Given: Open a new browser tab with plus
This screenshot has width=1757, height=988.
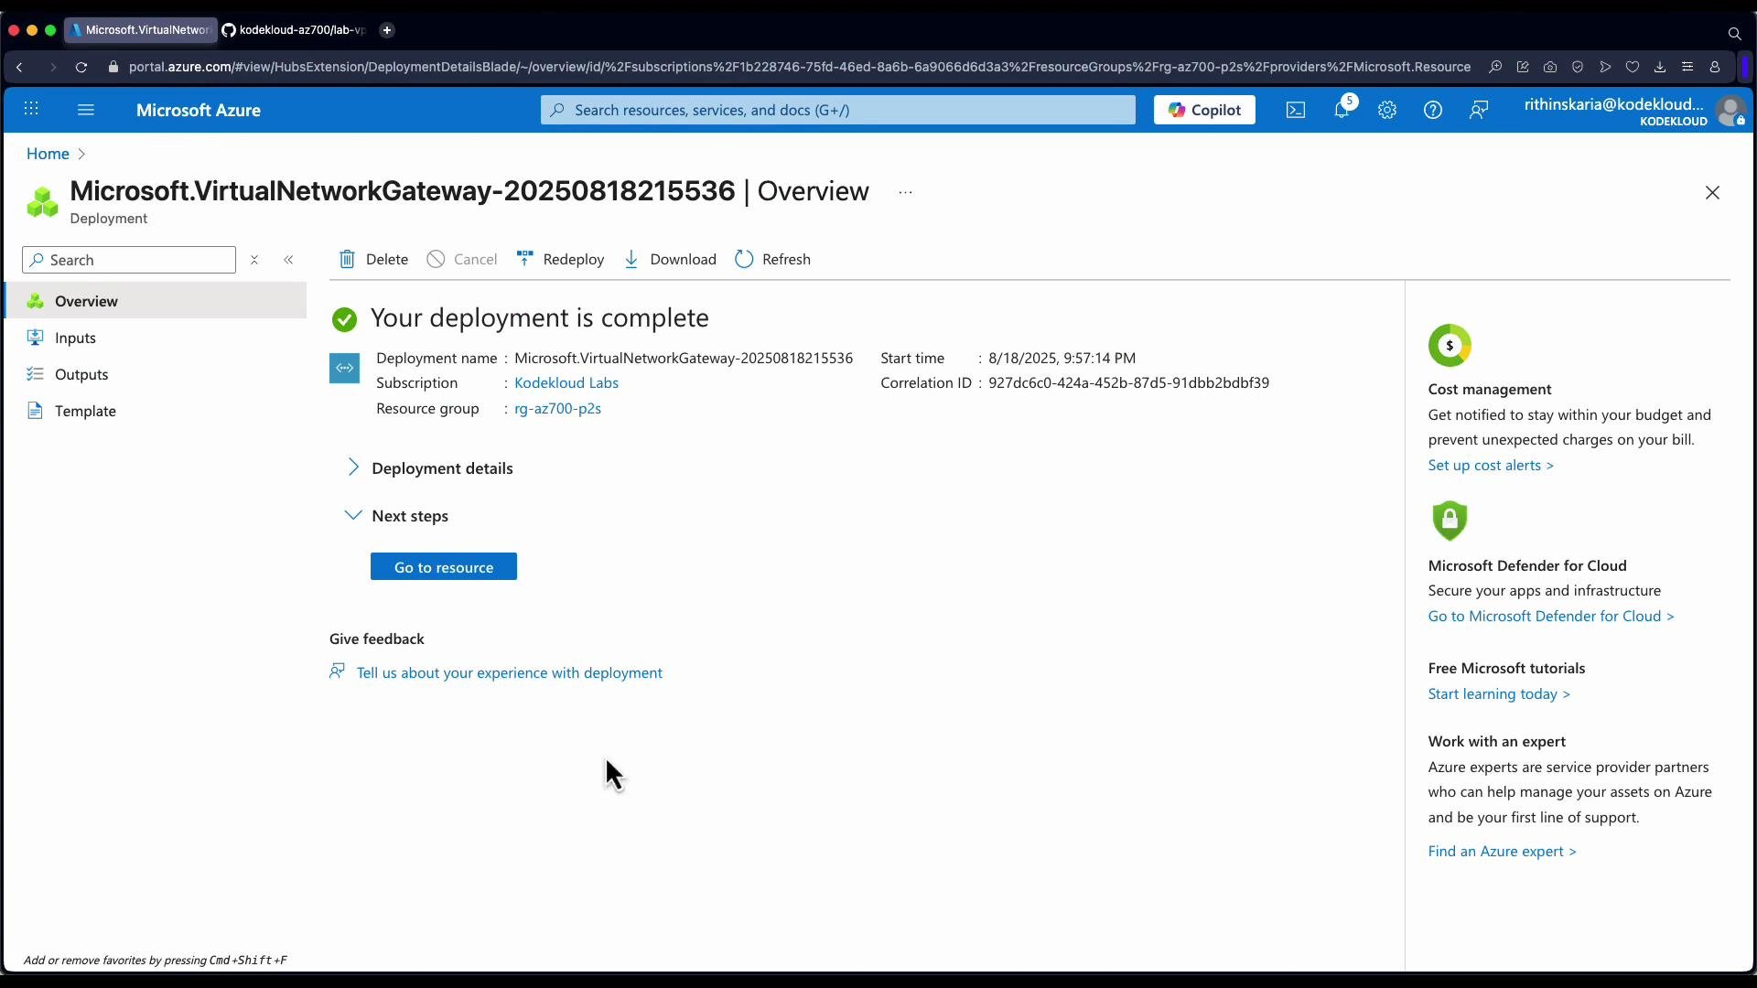Looking at the screenshot, I should click(387, 30).
